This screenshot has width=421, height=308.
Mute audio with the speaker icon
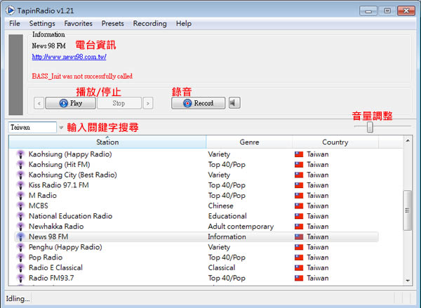coord(234,103)
